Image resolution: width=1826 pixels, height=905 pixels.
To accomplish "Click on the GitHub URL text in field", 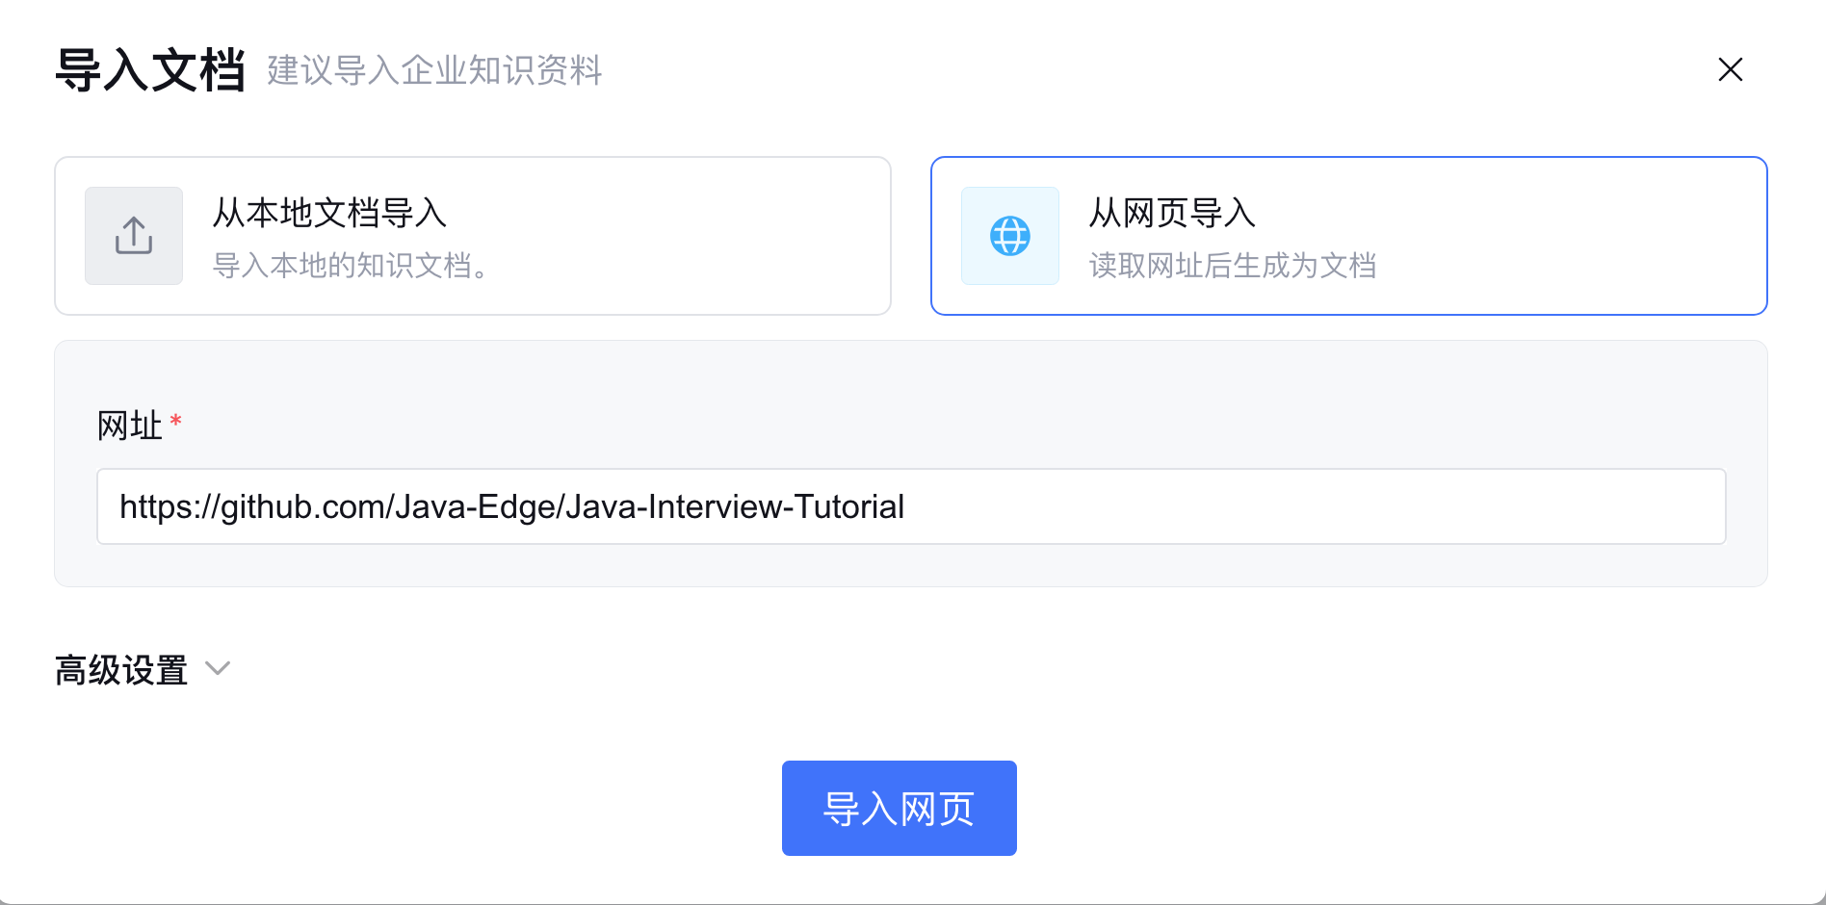I will click(x=511, y=506).
